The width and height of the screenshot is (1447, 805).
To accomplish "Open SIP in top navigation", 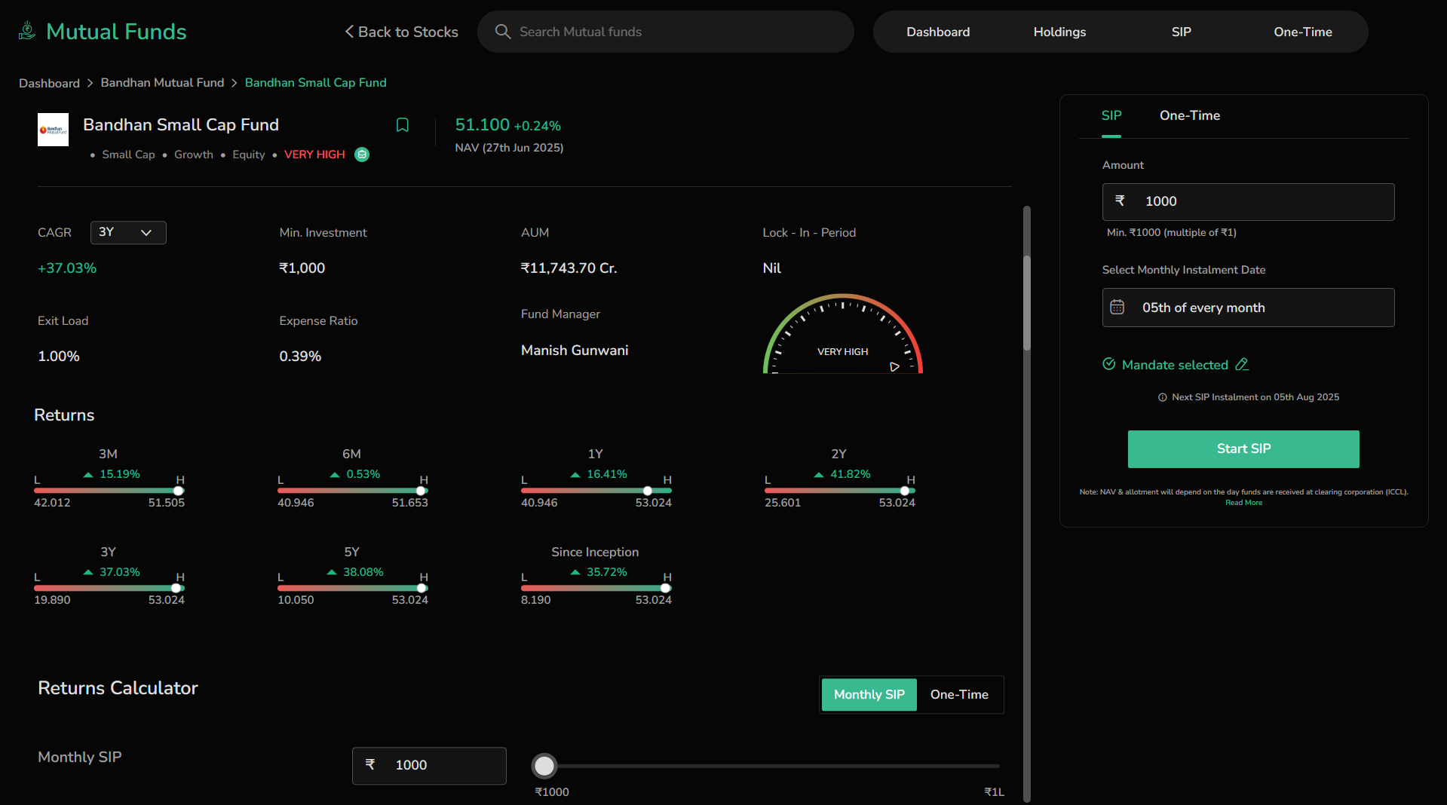I will 1181,32.
